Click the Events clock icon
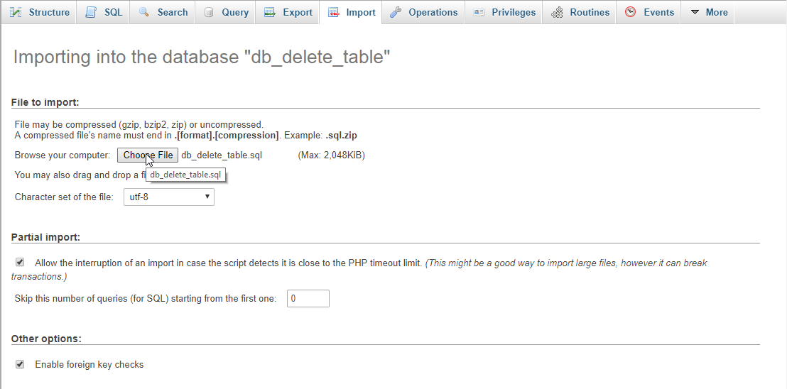 pos(631,12)
